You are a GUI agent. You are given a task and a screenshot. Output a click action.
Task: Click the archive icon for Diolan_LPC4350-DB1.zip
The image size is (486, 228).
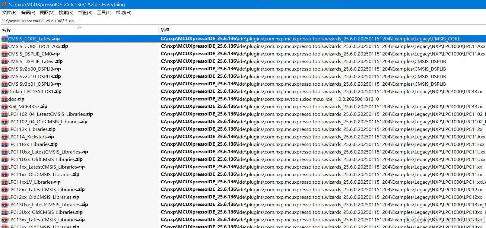[x=5, y=92]
